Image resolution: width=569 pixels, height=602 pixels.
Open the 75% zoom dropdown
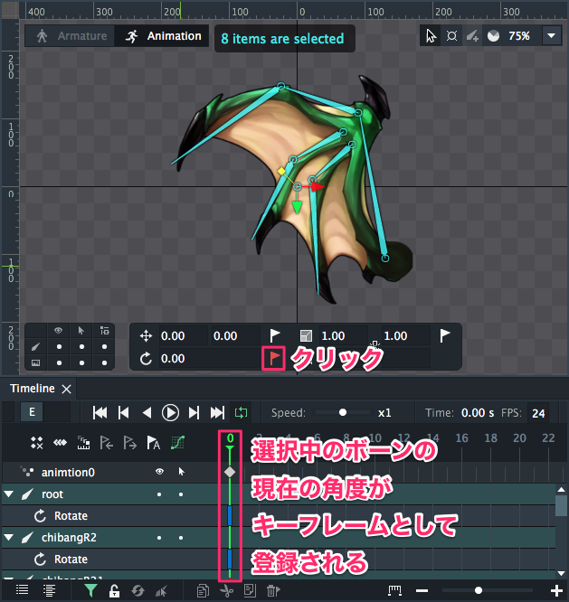tap(552, 36)
